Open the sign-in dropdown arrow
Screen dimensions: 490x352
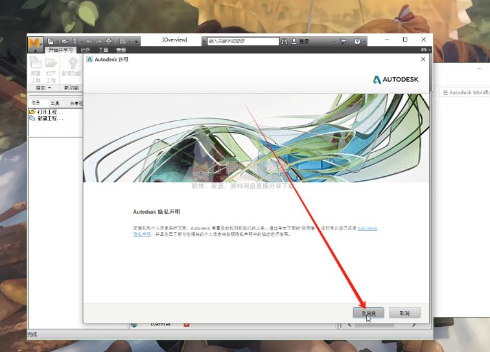[334, 41]
